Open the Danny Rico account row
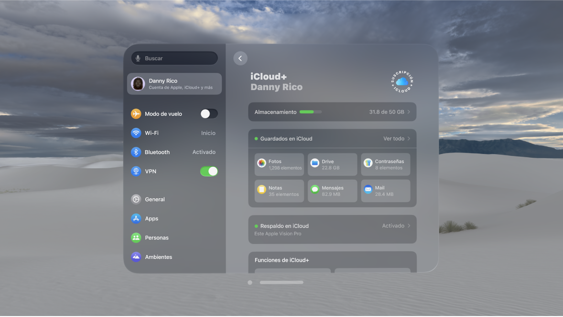 click(x=174, y=84)
